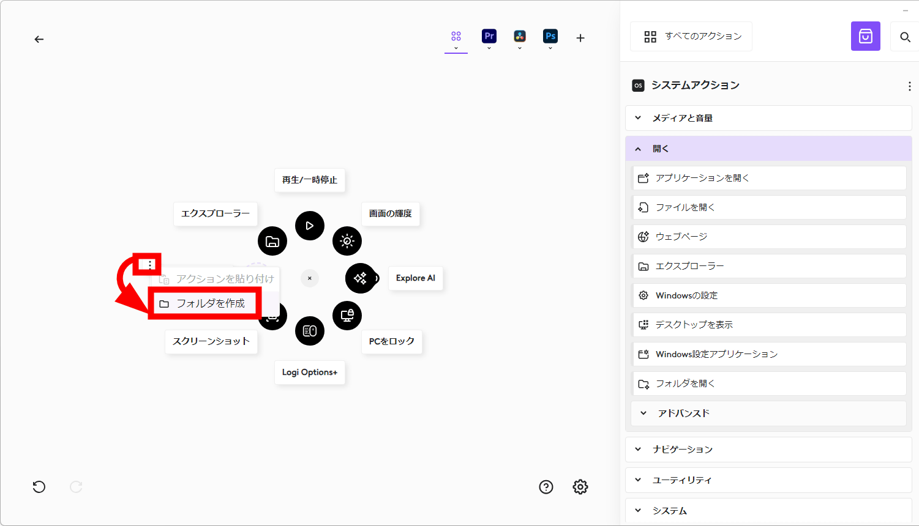Collapse the 開く section

[768, 149]
